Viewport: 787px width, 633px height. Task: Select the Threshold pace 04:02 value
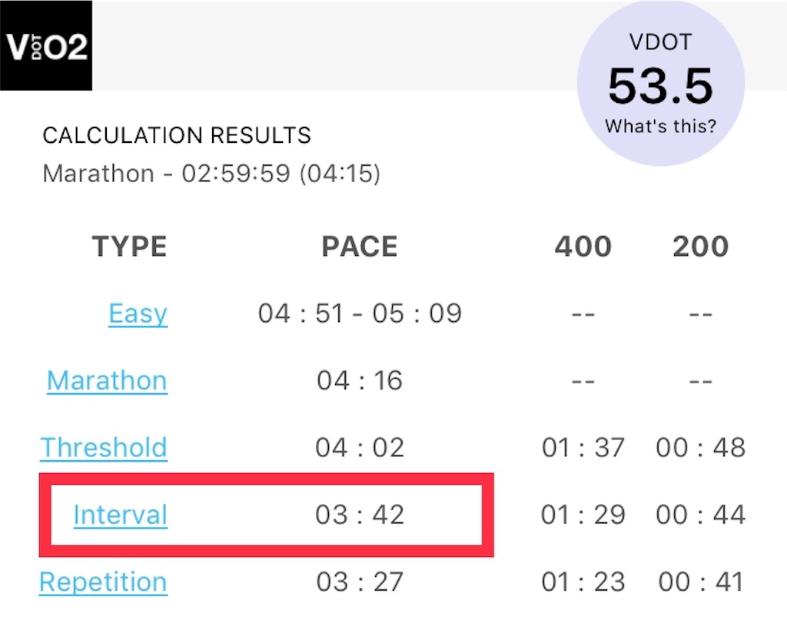click(360, 447)
